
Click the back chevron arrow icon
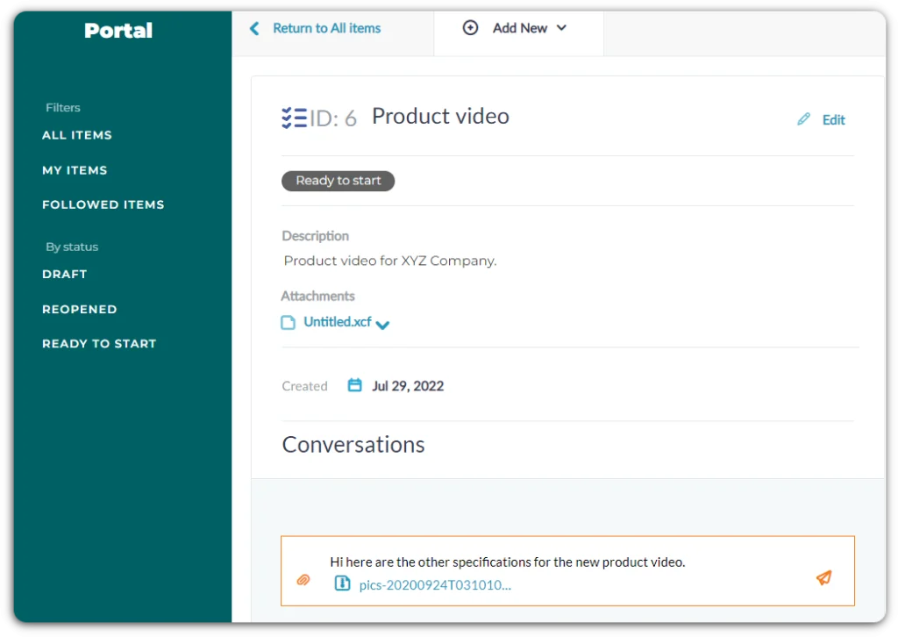(x=254, y=28)
